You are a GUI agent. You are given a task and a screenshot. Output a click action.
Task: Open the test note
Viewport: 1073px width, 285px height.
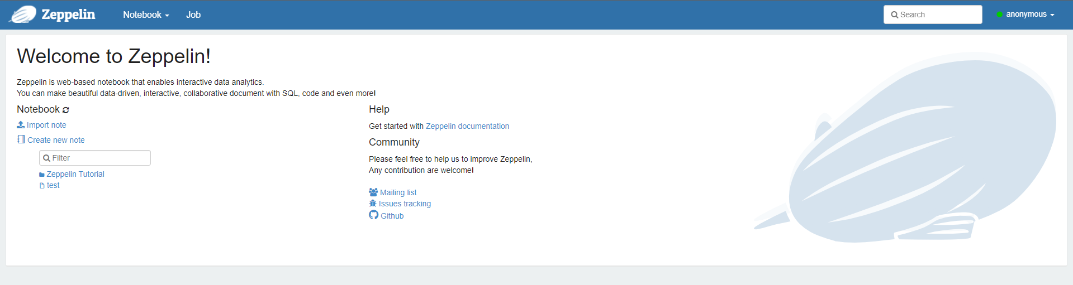53,185
